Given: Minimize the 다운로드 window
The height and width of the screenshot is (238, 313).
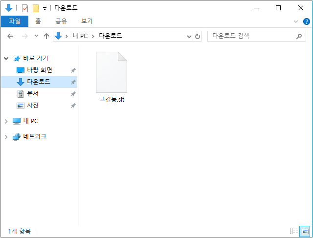Looking at the screenshot, I should pyautogui.click(x=256, y=8).
